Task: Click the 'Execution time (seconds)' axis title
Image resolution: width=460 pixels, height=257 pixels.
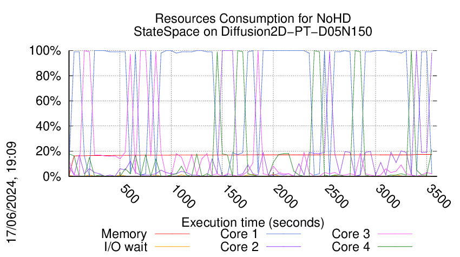Action: tap(253, 222)
